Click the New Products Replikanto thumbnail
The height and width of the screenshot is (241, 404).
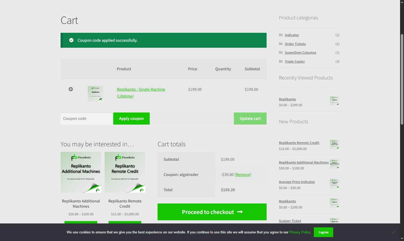tap(335, 203)
